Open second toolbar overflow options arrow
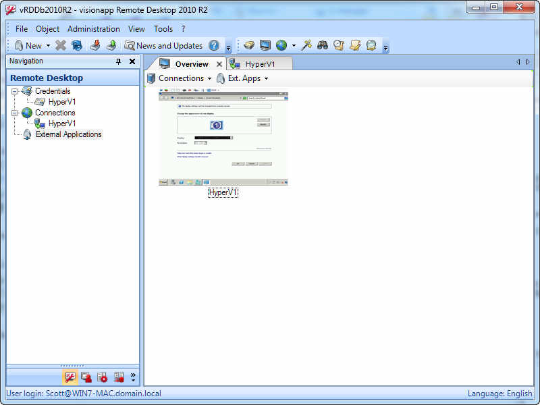The width and height of the screenshot is (540, 405). click(x=385, y=47)
